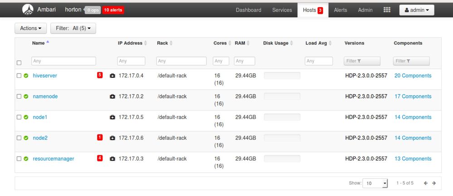Open the Filter: All (5) dropdown
Image resolution: width=453 pixels, height=196 pixels.
[x=73, y=28]
